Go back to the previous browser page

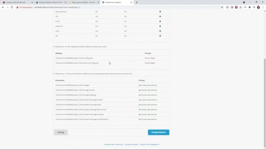pos(3,7)
